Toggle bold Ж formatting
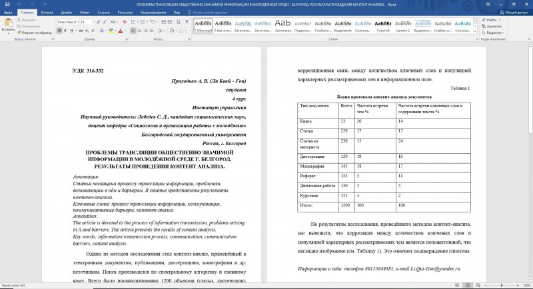Viewport: 533px width, 289px height. pos(59,31)
